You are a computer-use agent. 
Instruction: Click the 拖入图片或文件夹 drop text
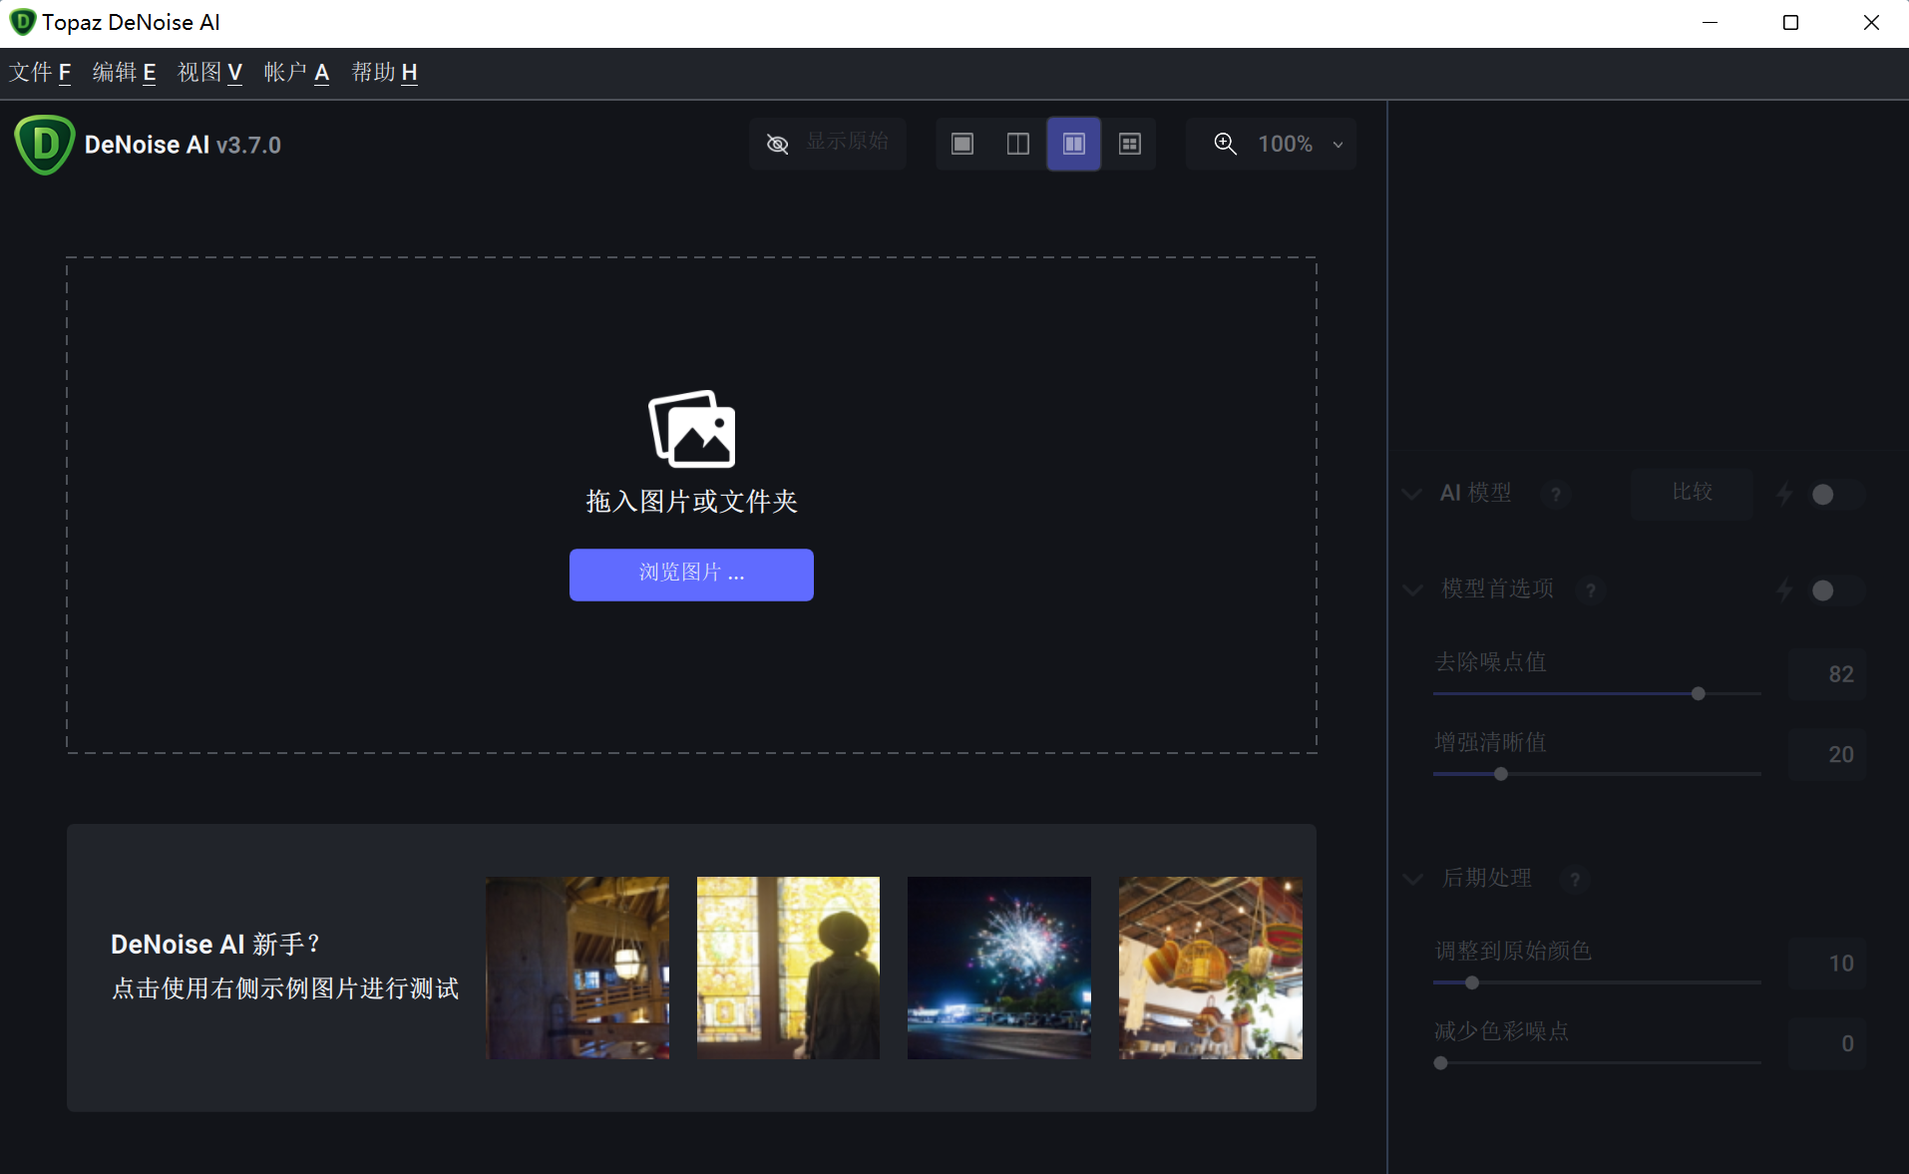pos(691,501)
